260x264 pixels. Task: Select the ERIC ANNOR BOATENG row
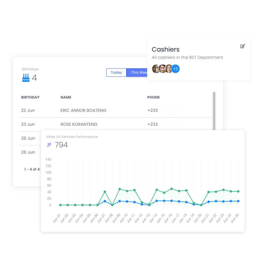pyautogui.click(x=83, y=110)
